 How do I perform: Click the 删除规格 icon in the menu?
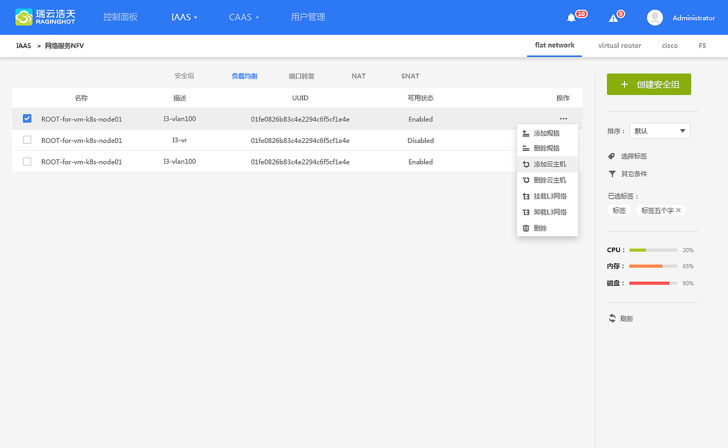pos(526,148)
